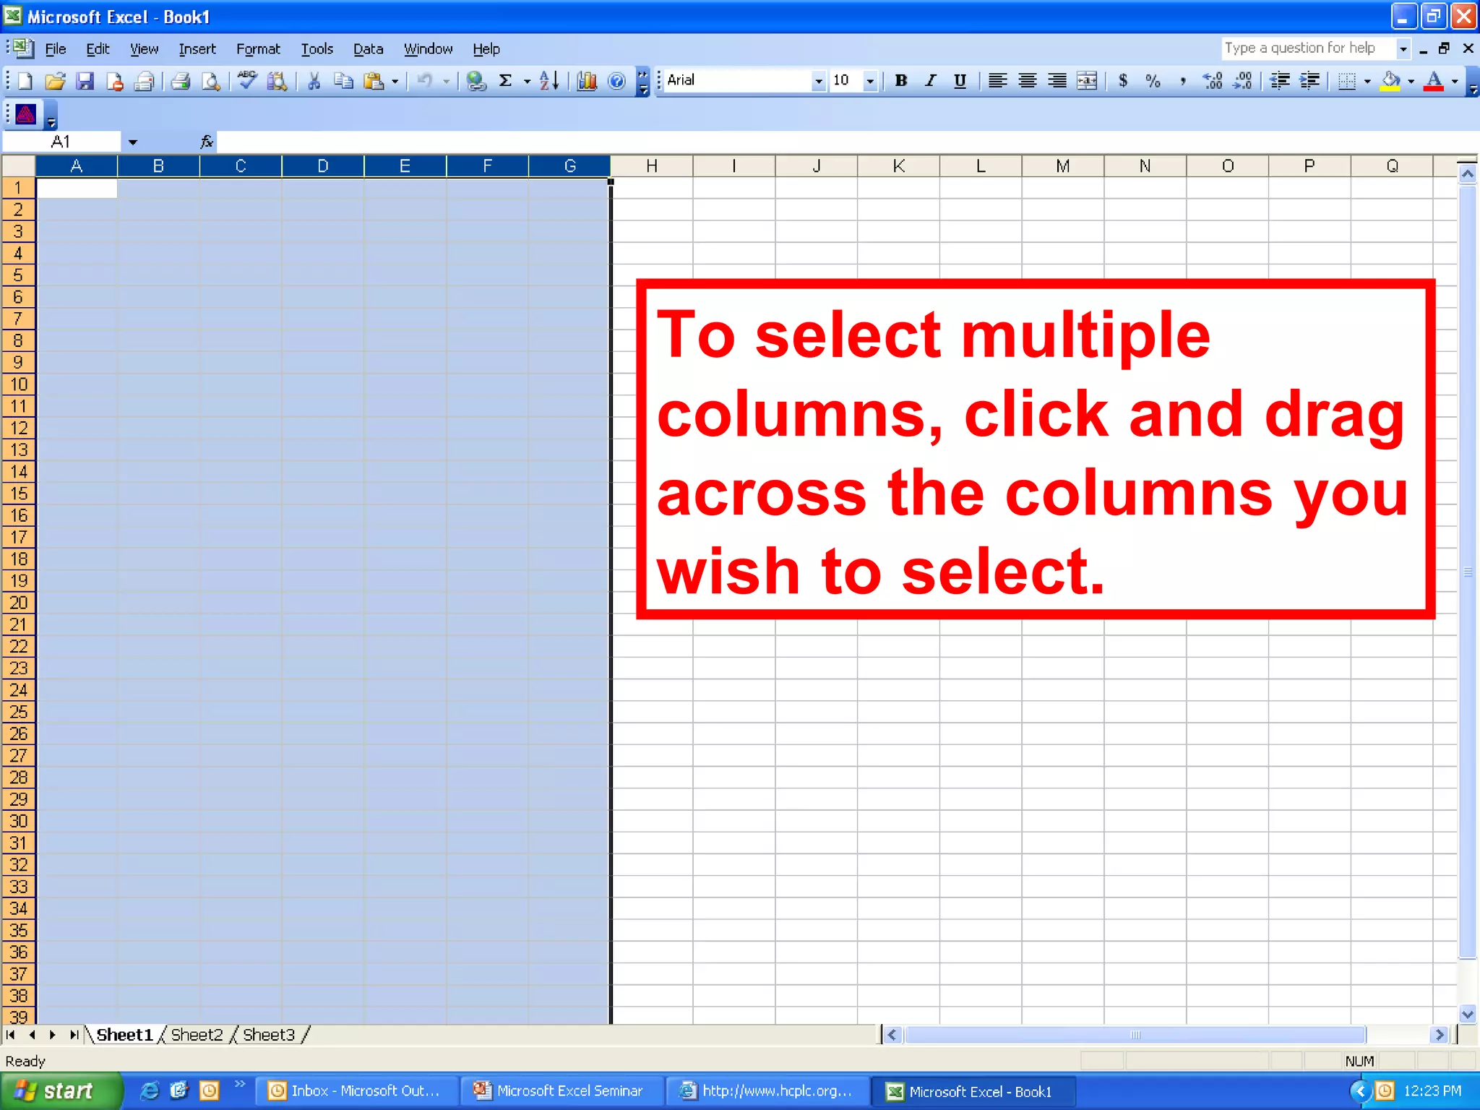
Task: Open AutoSum functions dropdown arrow
Action: (527, 81)
